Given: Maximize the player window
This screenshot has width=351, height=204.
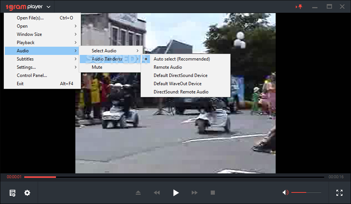Looking at the screenshot, I should coord(329,6).
